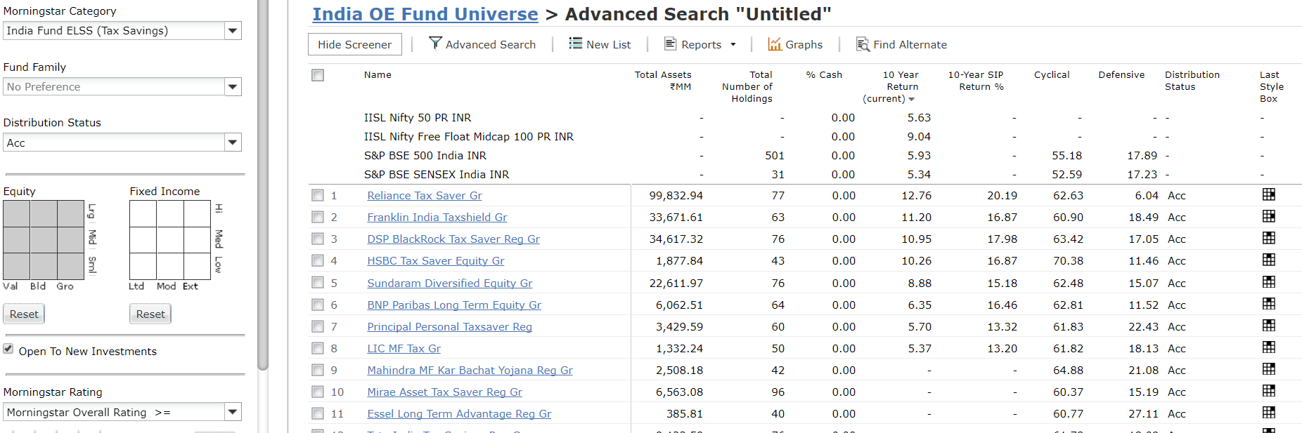This screenshot has height=433, width=1302.
Task: Open the Reports menu
Action: point(702,44)
